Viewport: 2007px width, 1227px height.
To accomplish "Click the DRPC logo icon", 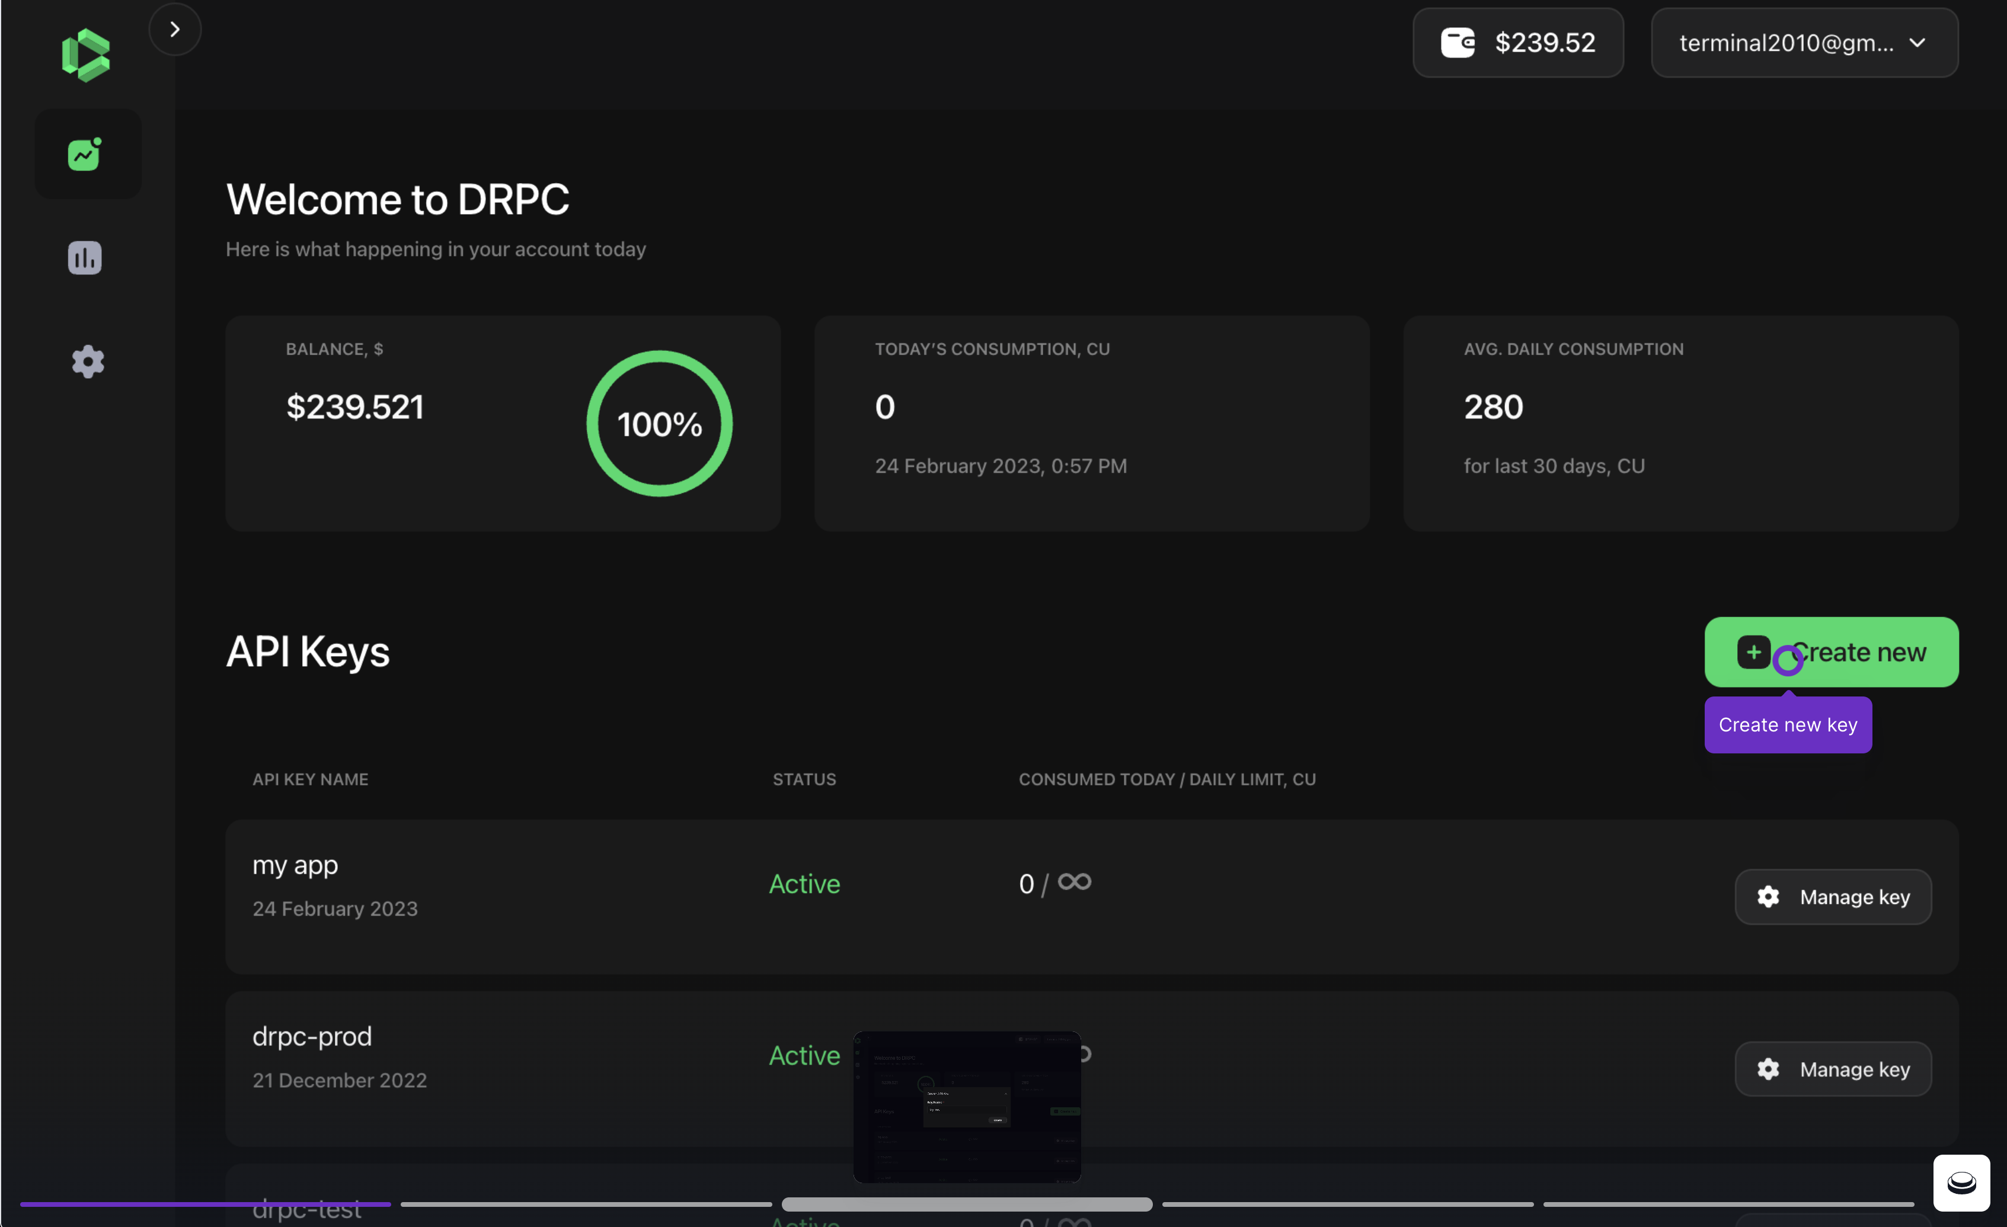I will (x=85, y=55).
